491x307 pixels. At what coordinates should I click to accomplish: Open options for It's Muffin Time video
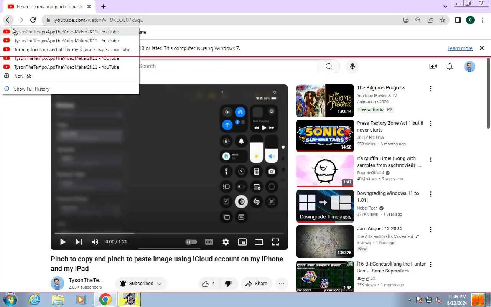tap(431, 159)
